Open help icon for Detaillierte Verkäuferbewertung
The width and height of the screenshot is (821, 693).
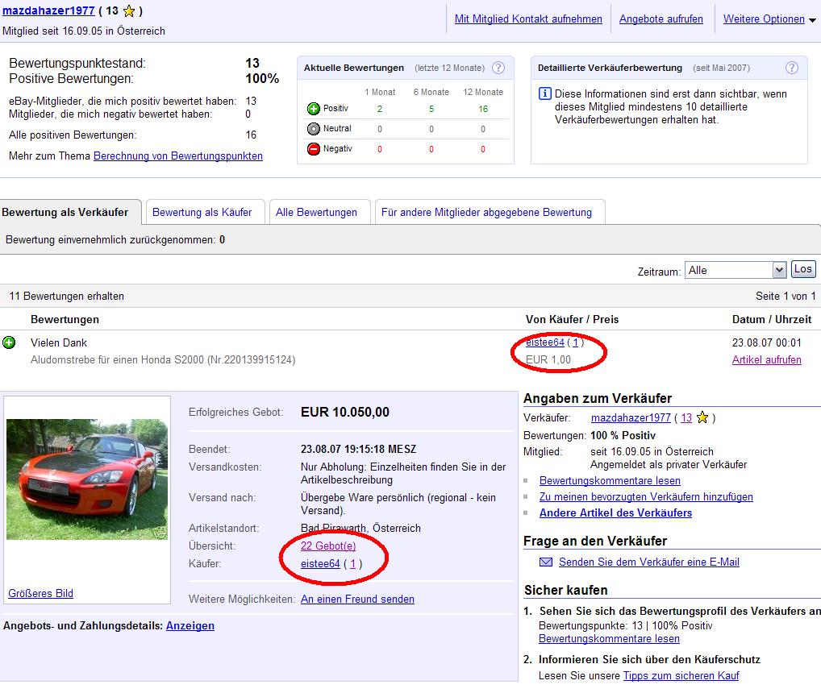click(x=792, y=68)
